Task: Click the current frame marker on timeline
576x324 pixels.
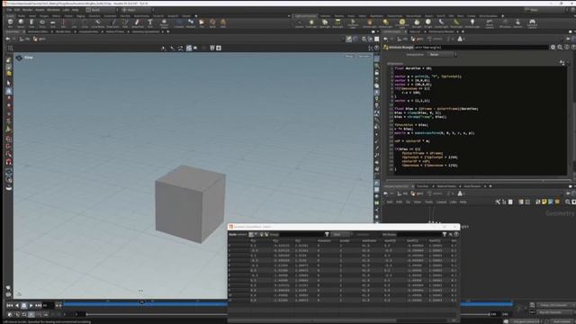Action: point(142,302)
